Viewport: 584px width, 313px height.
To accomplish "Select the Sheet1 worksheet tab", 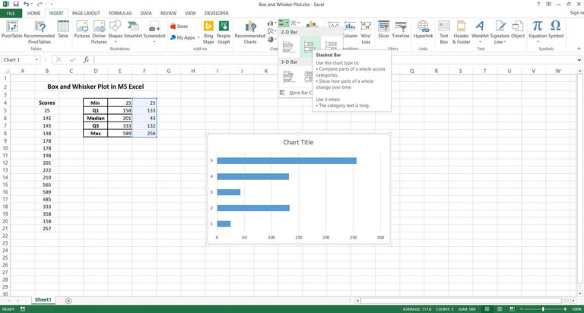I will (43, 300).
